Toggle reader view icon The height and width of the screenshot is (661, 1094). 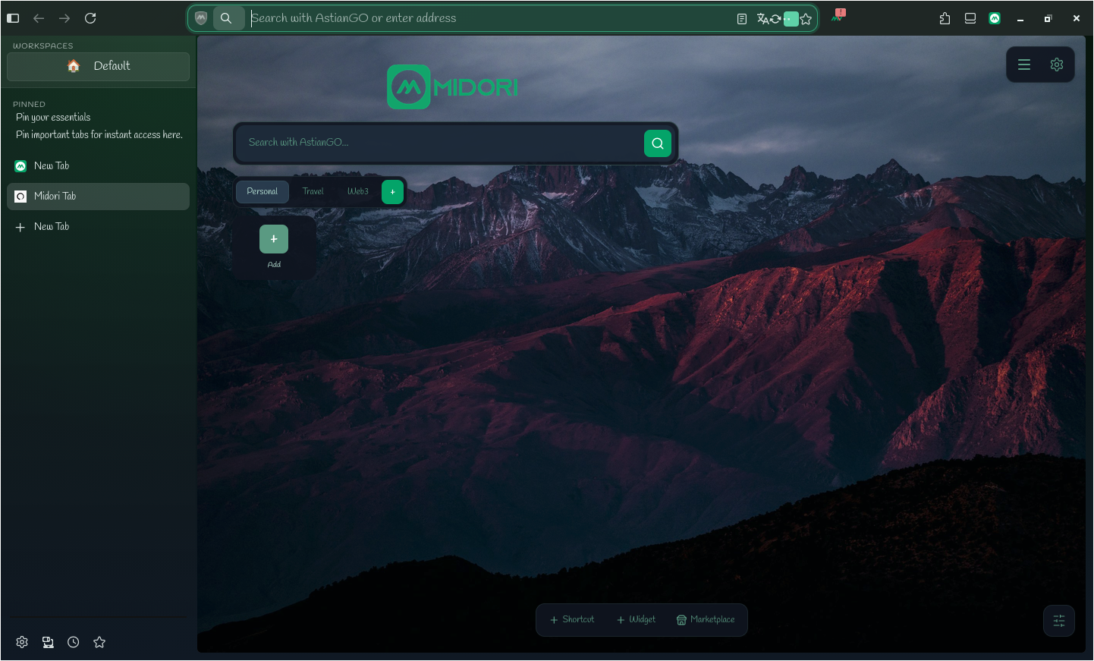(742, 19)
